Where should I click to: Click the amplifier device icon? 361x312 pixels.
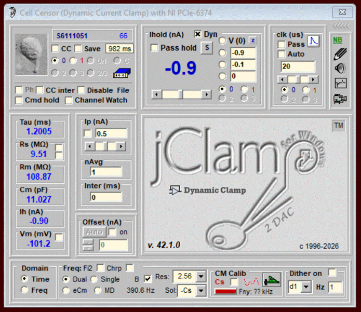click(x=122, y=72)
